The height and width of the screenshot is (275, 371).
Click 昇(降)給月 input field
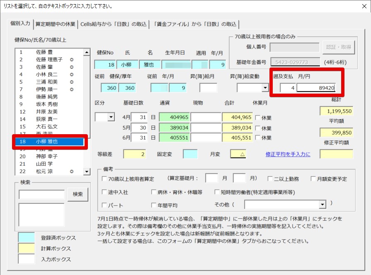208,88
